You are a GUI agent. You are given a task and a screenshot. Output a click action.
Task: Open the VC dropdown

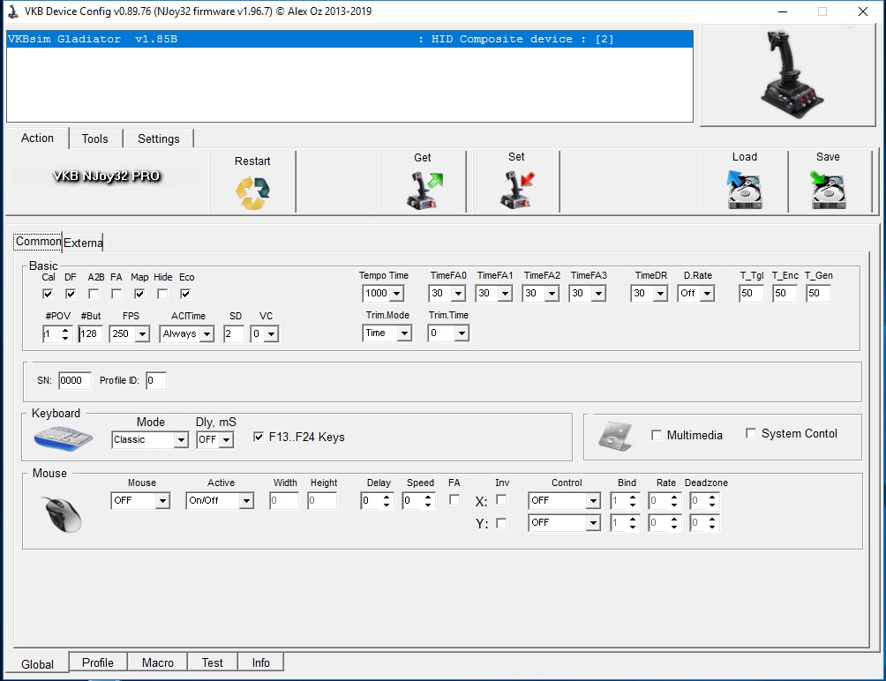(x=271, y=333)
